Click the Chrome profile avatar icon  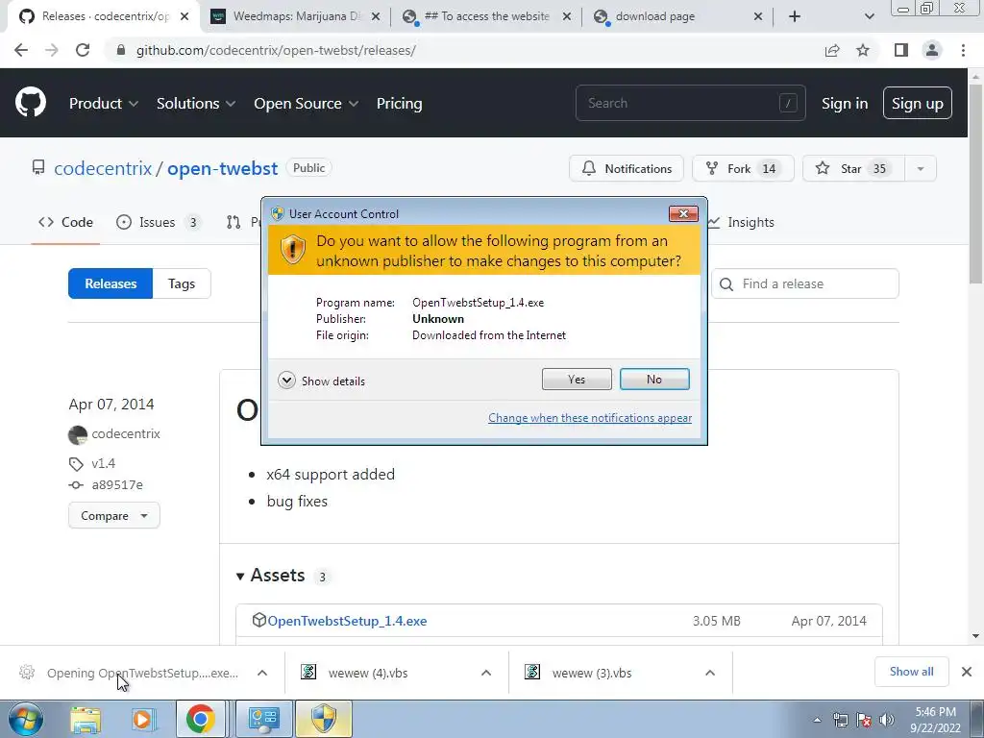(932, 50)
